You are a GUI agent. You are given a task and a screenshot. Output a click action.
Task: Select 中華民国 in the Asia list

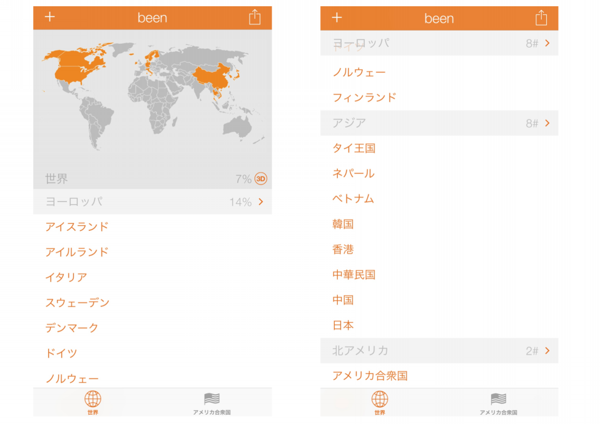pyautogui.click(x=353, y=275)
